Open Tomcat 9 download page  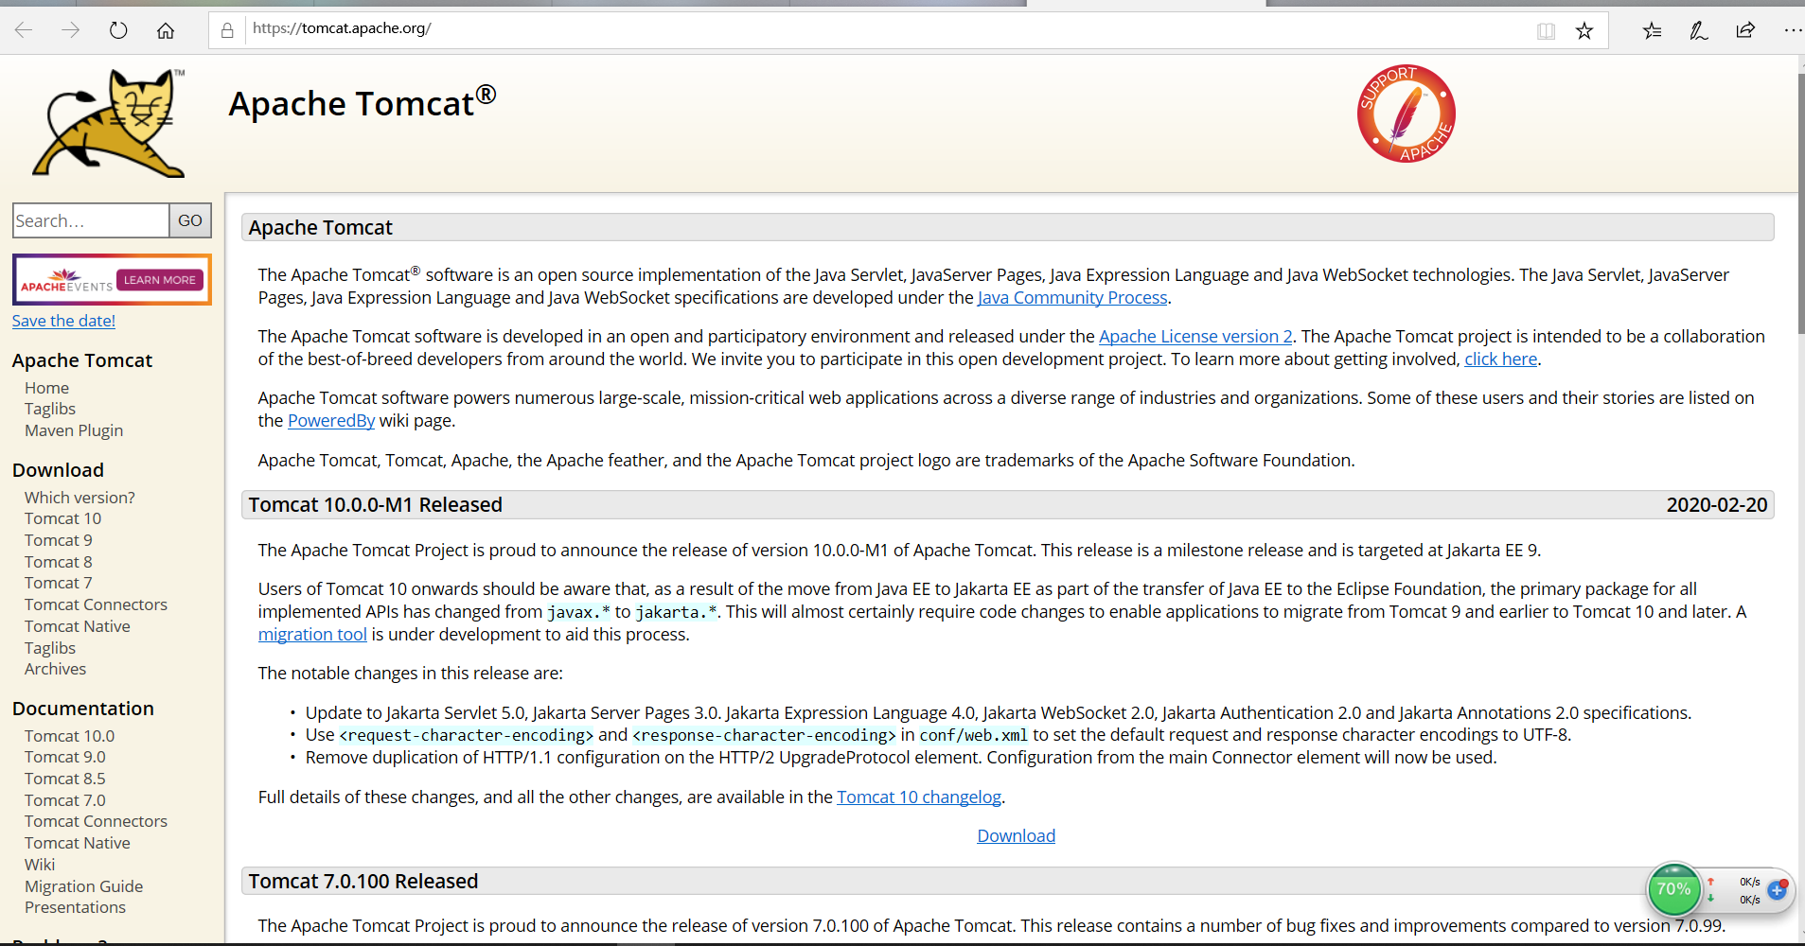(x=59, y=540)
